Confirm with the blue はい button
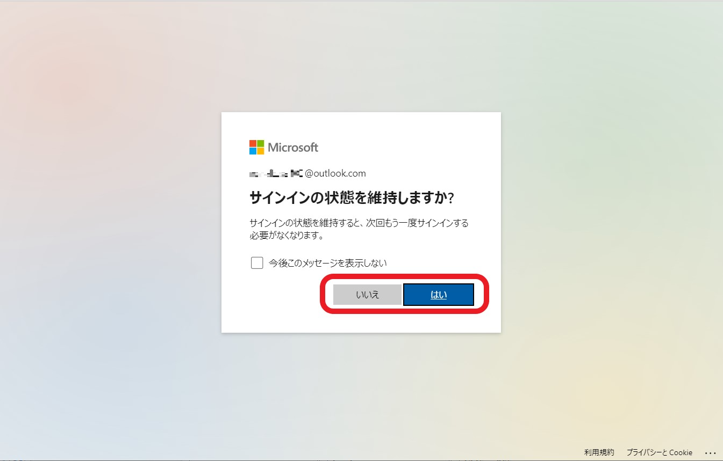Screen dimensions: 723x461 (x=439, y=295)
